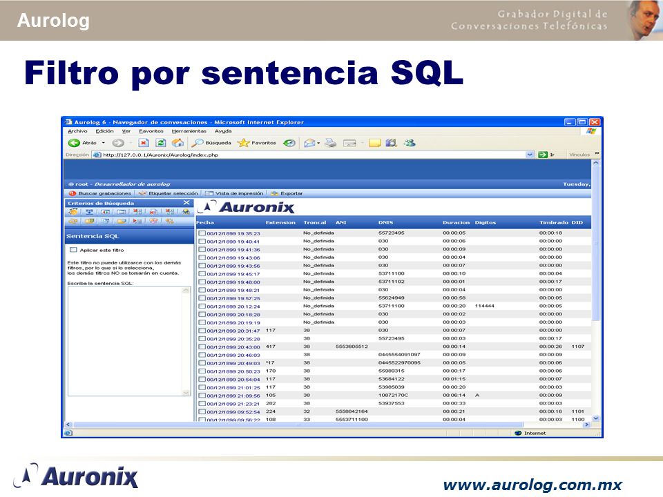This screenshot has height=497, width=663.
Task: Click the DNIS value 0445554091097
Action: [x=399, y=355]
